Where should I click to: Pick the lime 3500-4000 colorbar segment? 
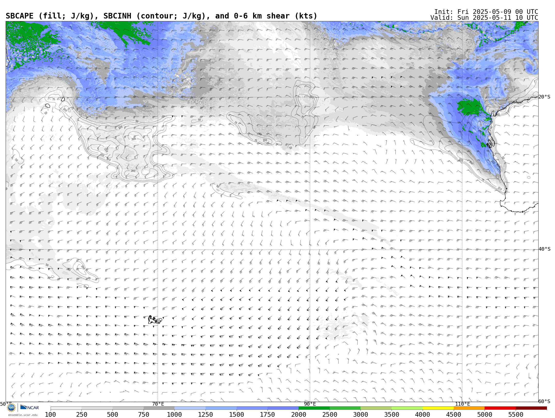(407, 408)
